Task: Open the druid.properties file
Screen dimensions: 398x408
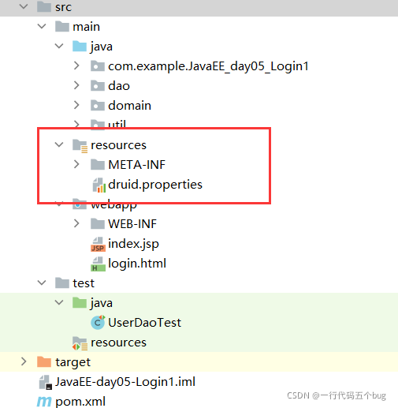Action: (155, 185)
